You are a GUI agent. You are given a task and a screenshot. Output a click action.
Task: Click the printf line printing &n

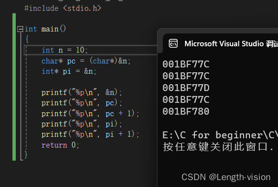coord(82,93)
